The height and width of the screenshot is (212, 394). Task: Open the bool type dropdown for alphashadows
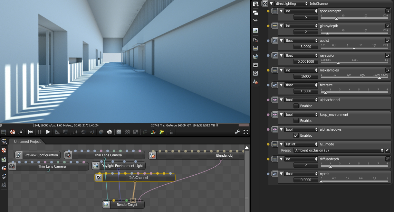point(301,129)
